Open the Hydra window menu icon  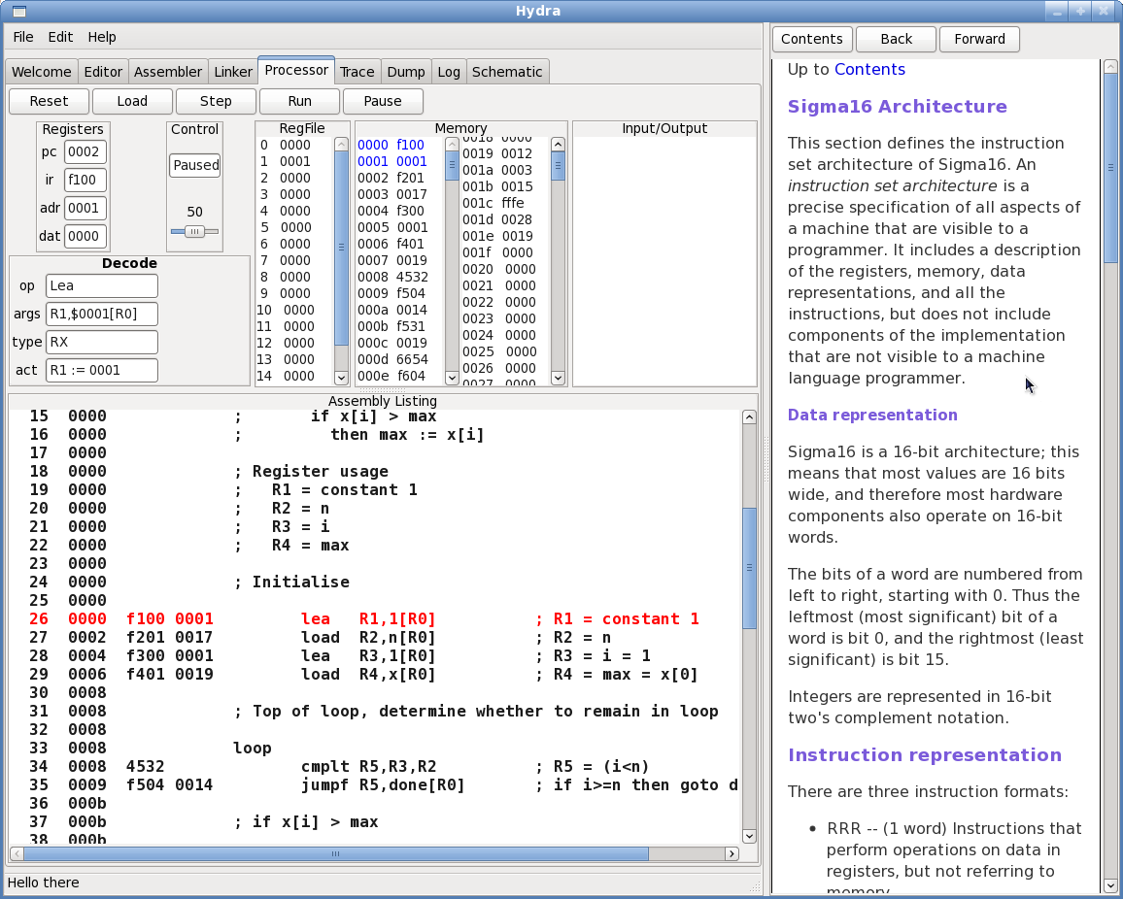19,11
